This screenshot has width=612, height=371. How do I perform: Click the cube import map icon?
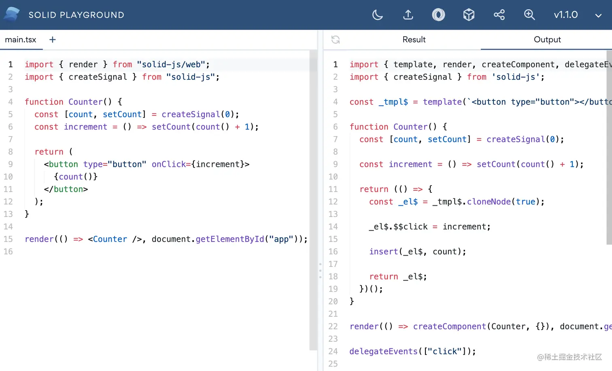click(x=469, y=15)
